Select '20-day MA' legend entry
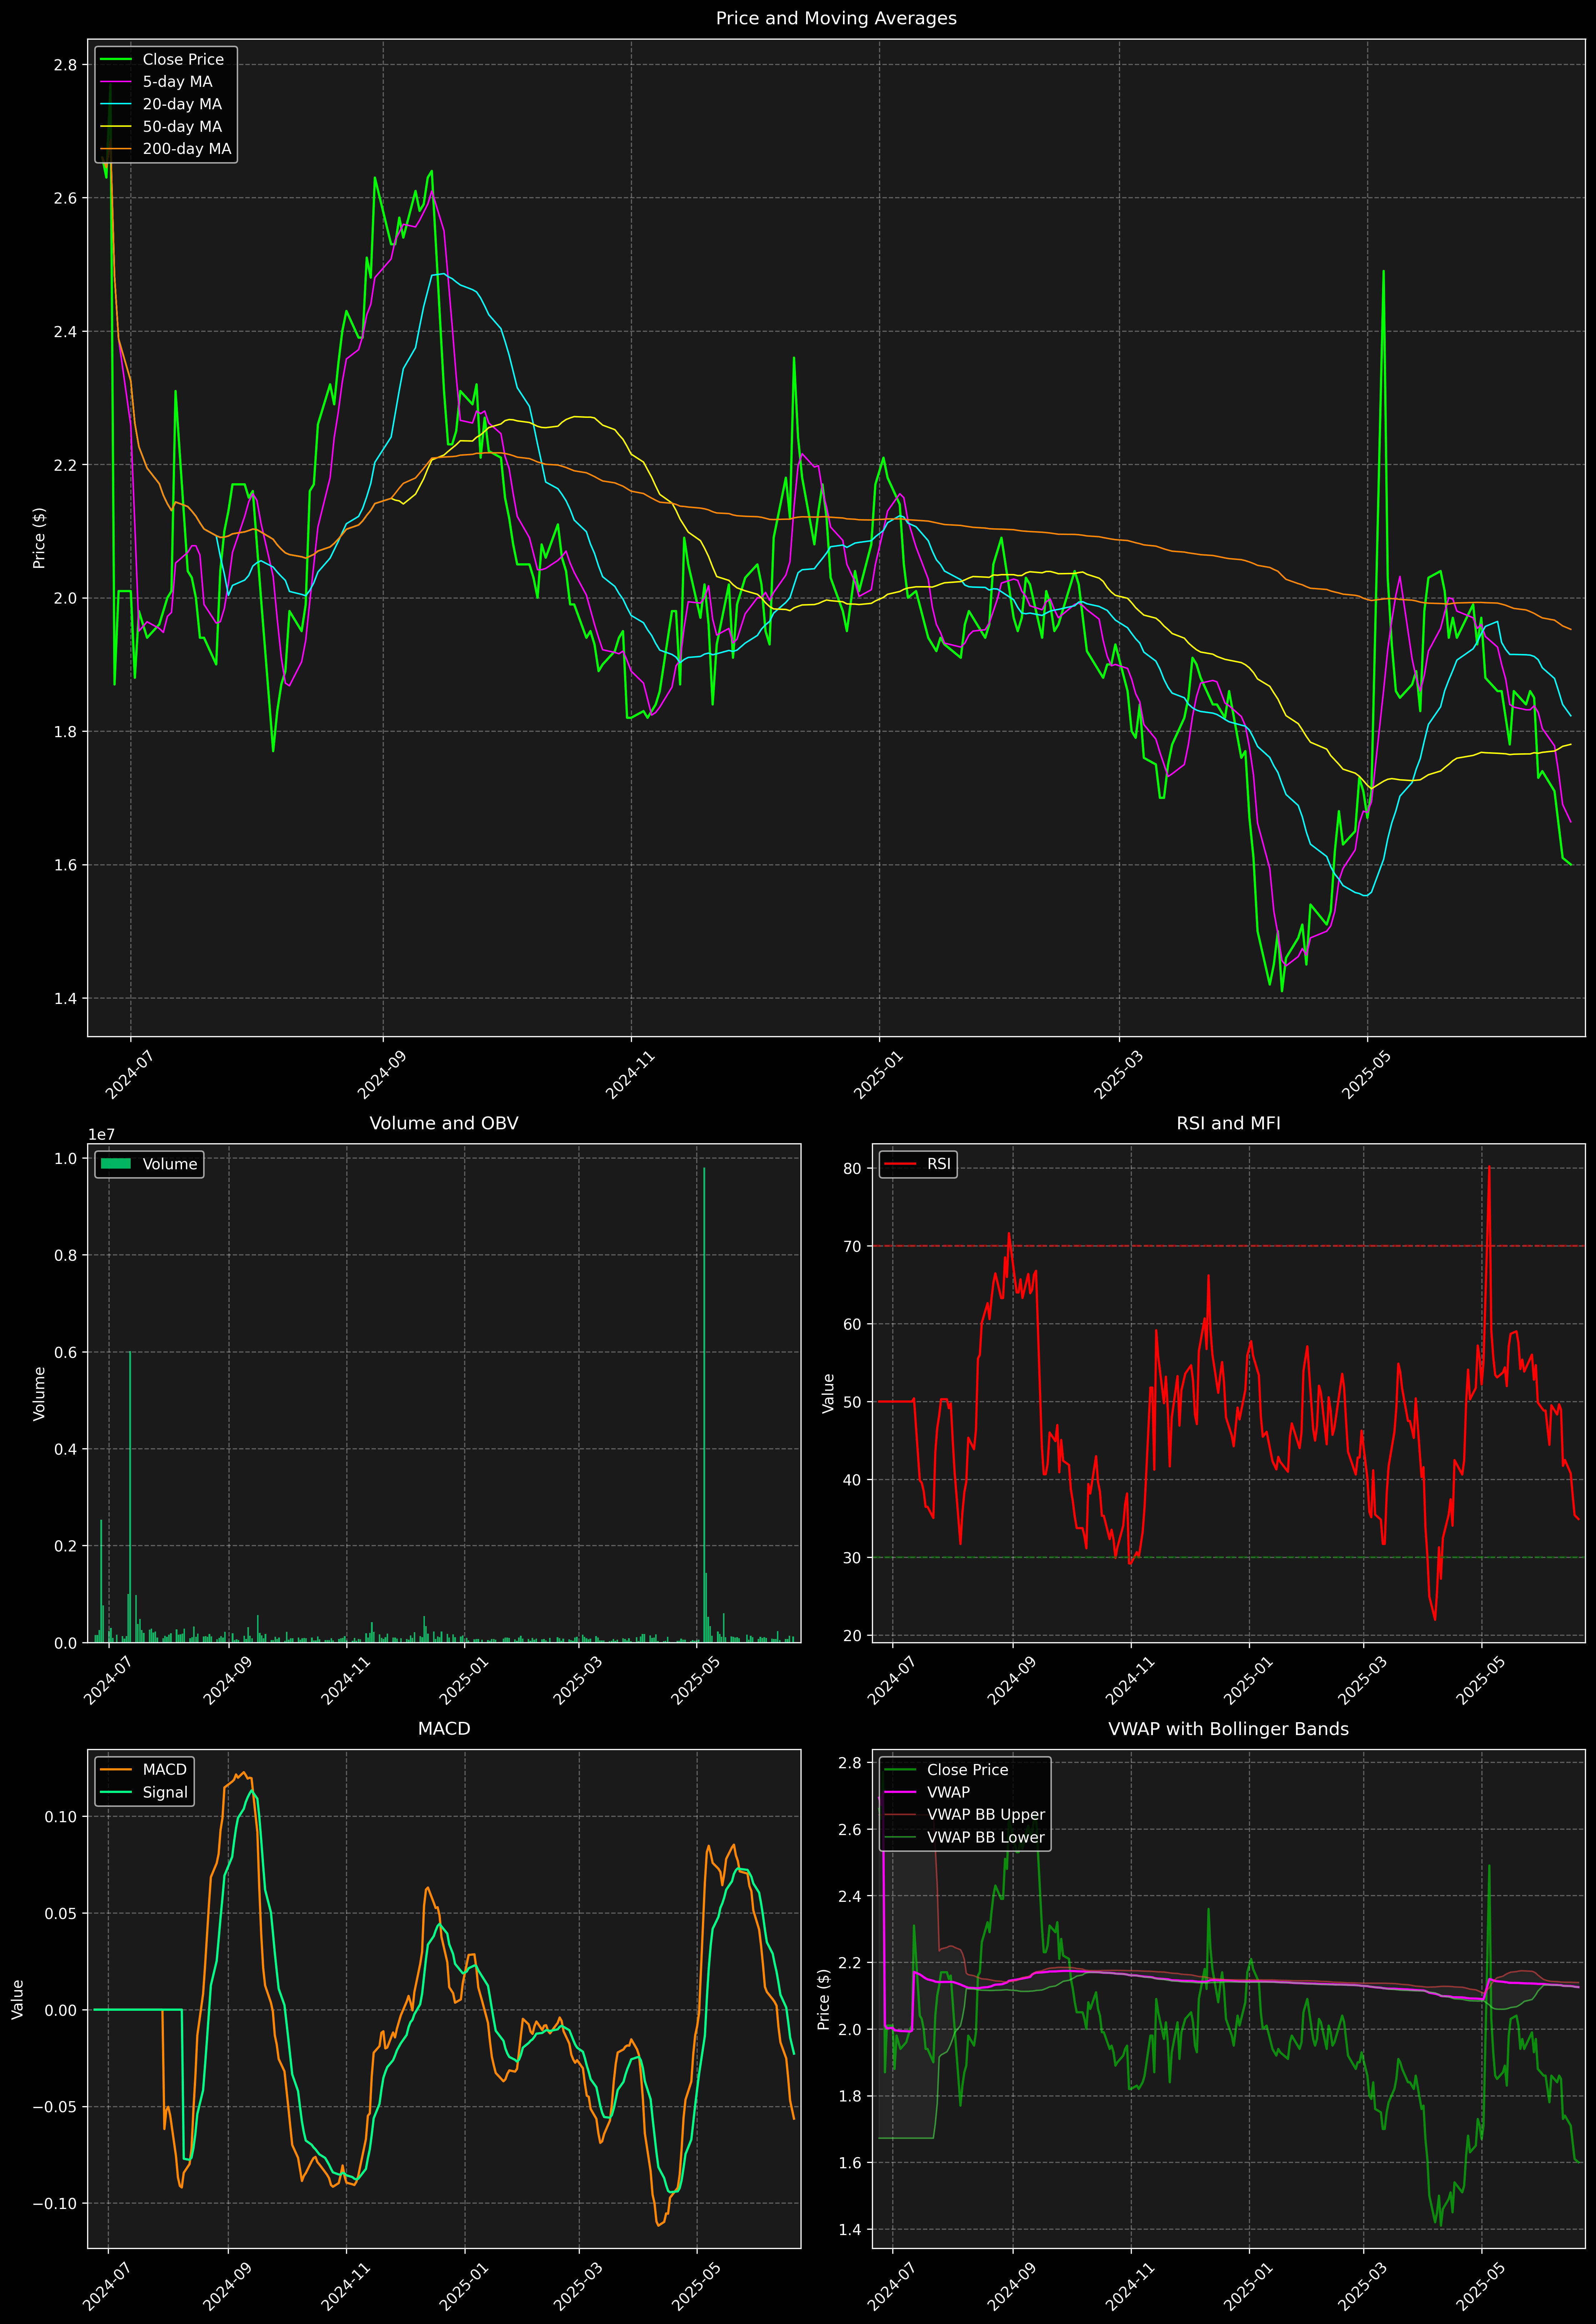 pos(182,104)
